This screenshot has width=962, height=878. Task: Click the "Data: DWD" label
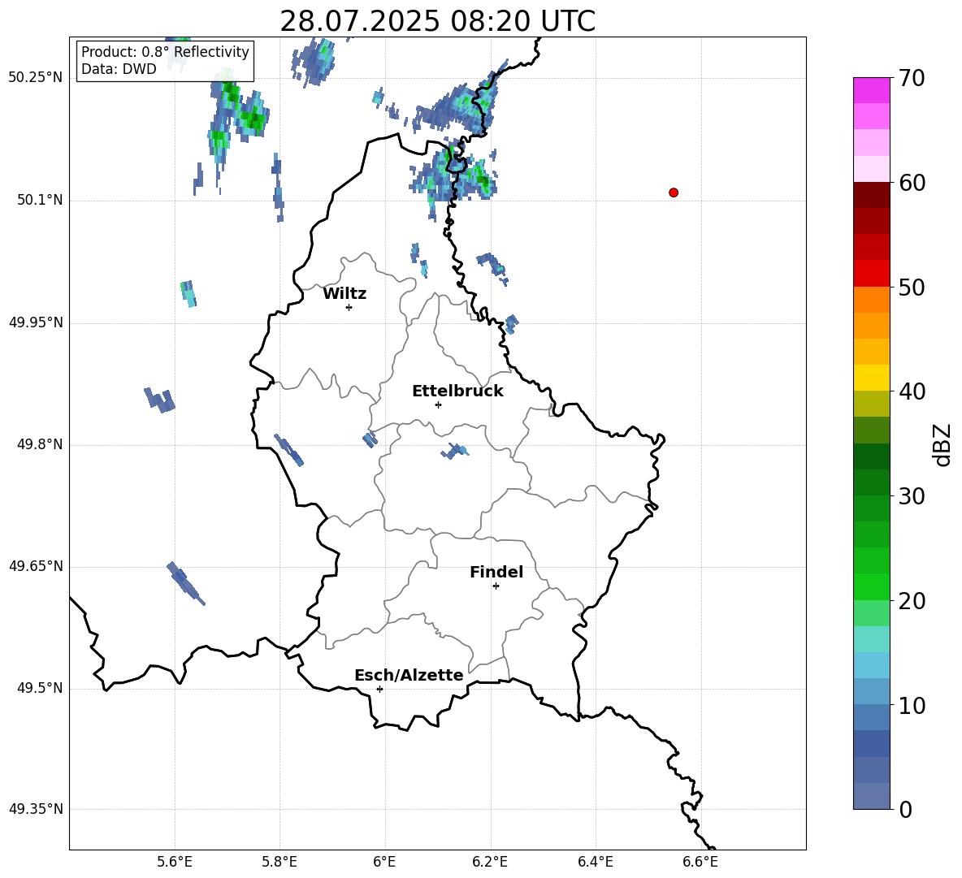point(119,69)
